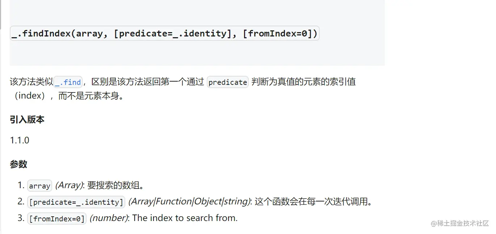Select the [predicate=_.identity] parameter code tag
The width and height of the screenshot is (496, 234).
pos(76,202)
